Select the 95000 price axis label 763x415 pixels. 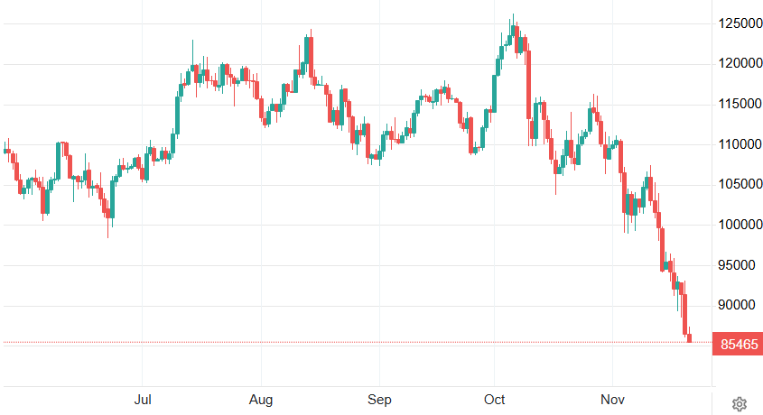tap(737, 265)
